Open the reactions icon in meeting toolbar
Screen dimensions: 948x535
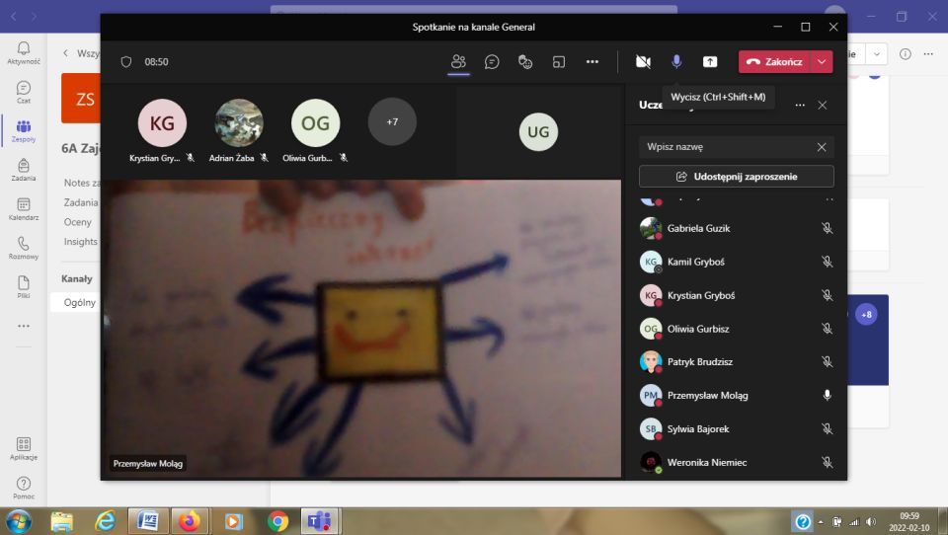(x=525, y=61)
